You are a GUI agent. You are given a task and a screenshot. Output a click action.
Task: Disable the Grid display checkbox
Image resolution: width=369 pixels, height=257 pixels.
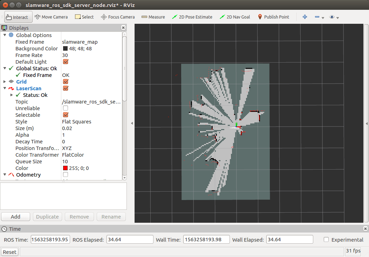(x=66, y=81)
